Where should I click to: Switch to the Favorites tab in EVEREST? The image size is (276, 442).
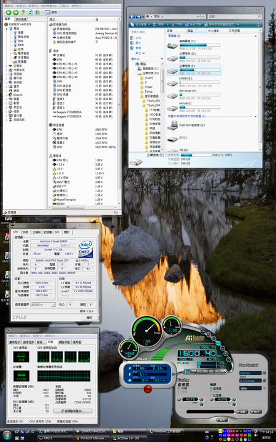[21, 19]
